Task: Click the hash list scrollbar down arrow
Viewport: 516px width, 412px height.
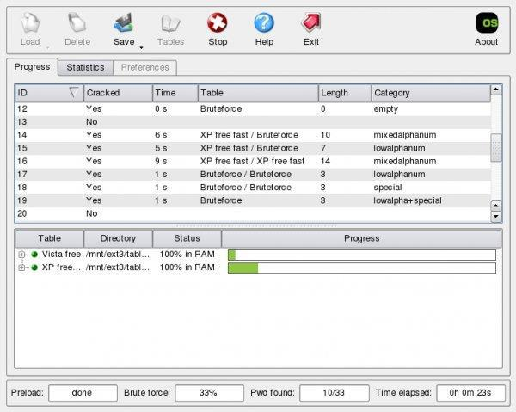Action: 495,206
